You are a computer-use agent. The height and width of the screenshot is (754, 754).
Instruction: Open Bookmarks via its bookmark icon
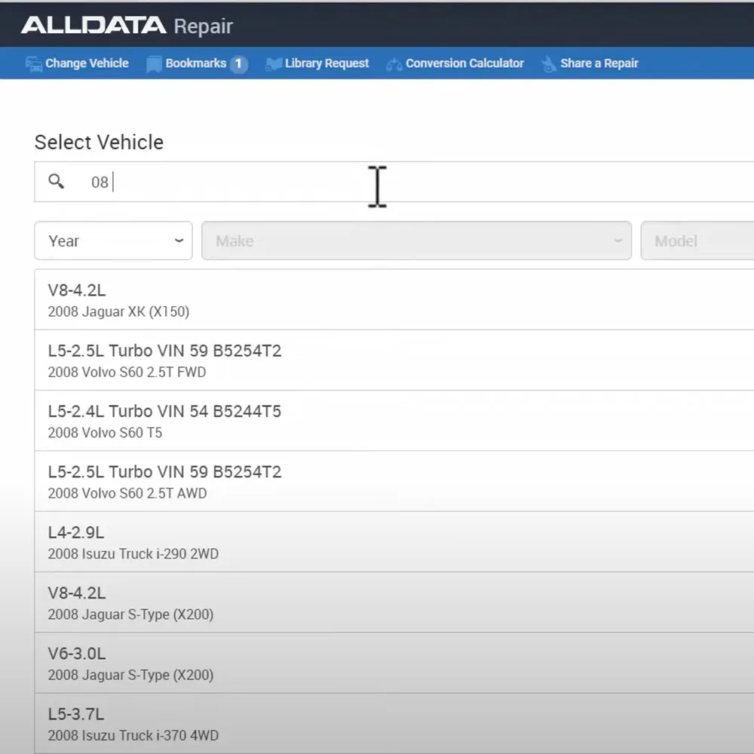(154, 63)
